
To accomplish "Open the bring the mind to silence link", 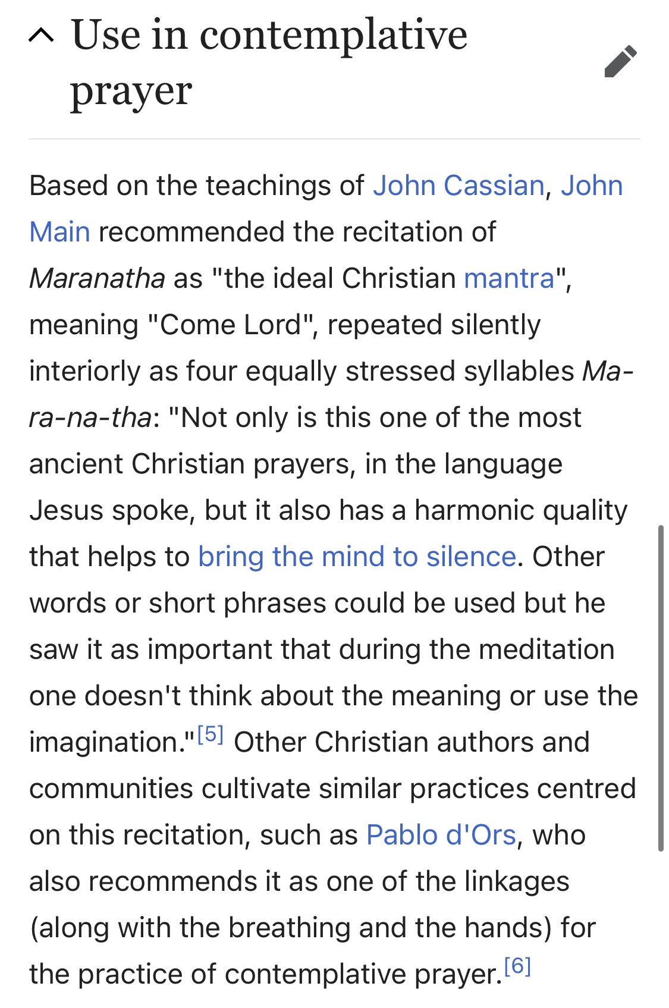I will [357, 557].
